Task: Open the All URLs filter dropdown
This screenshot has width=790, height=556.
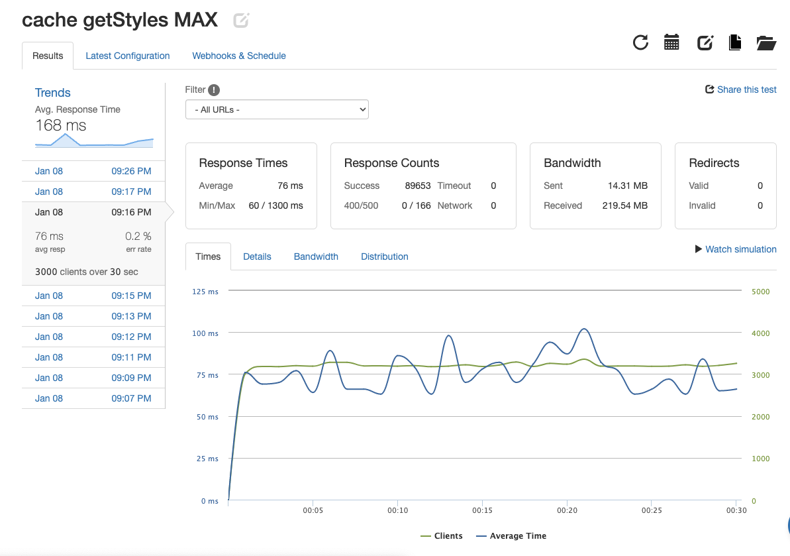Action: pos(277,109)
